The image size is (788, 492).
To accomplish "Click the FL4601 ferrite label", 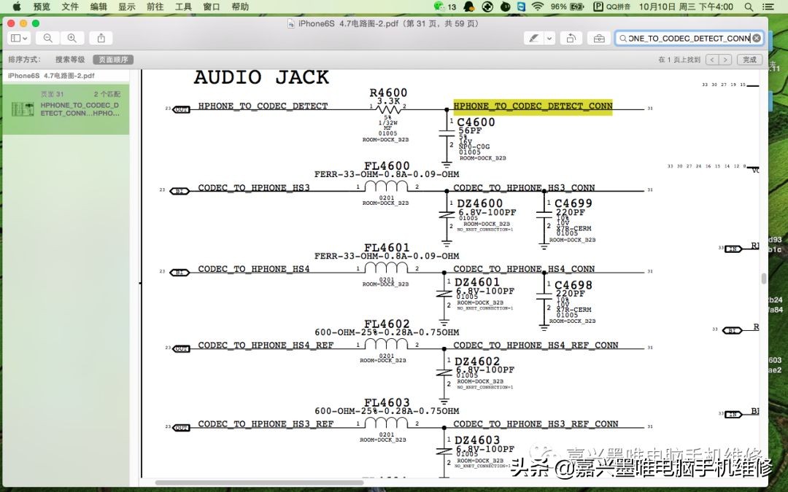I will pos(387,248).
